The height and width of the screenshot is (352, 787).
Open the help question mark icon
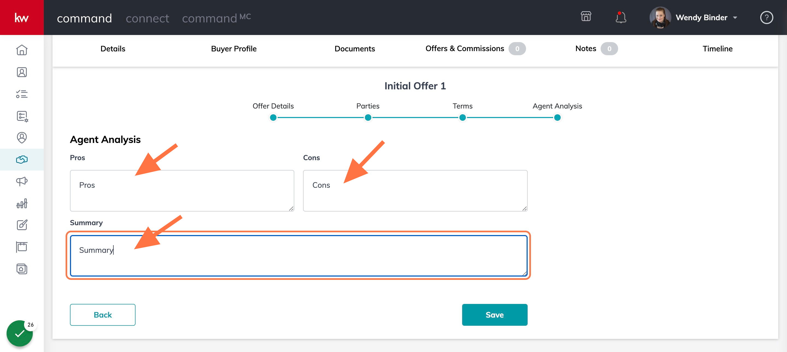point(766,17)
